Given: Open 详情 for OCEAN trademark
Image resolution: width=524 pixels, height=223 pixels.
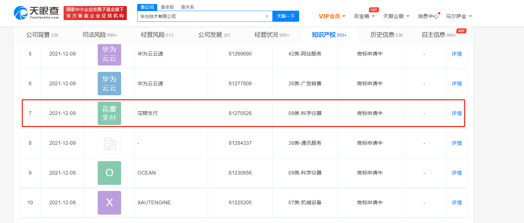Looking at the screenshot, I should [x=456, y=173].
